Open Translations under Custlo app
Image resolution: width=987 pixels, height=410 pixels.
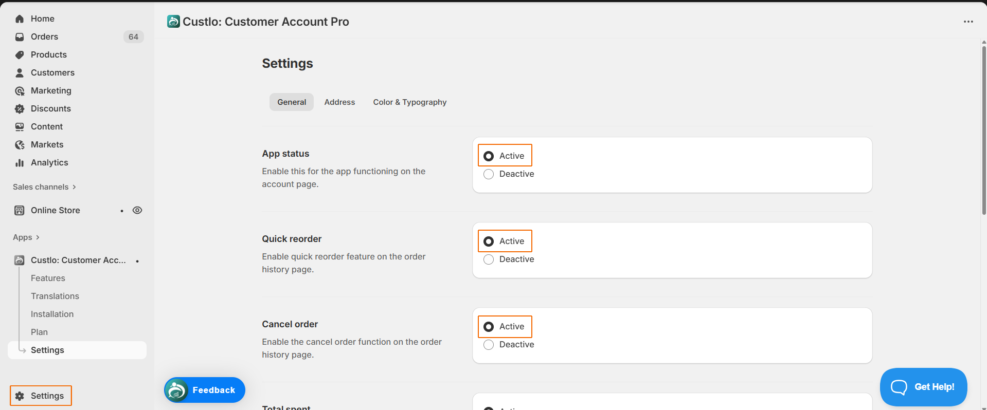tap(55, 296)
